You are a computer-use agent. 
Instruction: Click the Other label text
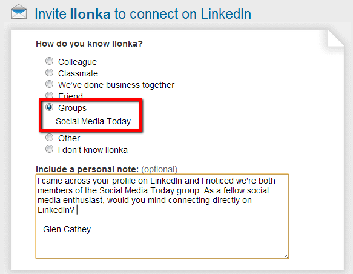[x=69, y=138]
